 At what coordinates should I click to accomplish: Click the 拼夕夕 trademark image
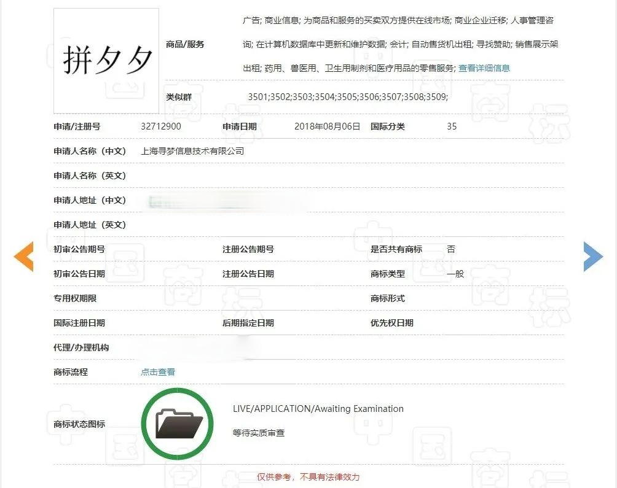(x=106, y=61)
